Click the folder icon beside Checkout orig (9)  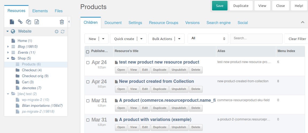17,76
